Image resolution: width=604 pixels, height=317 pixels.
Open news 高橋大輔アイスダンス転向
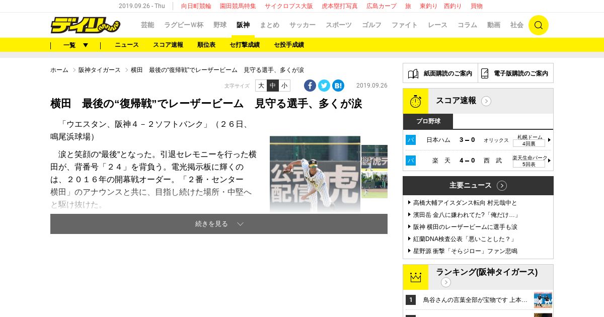click(465, 203)
